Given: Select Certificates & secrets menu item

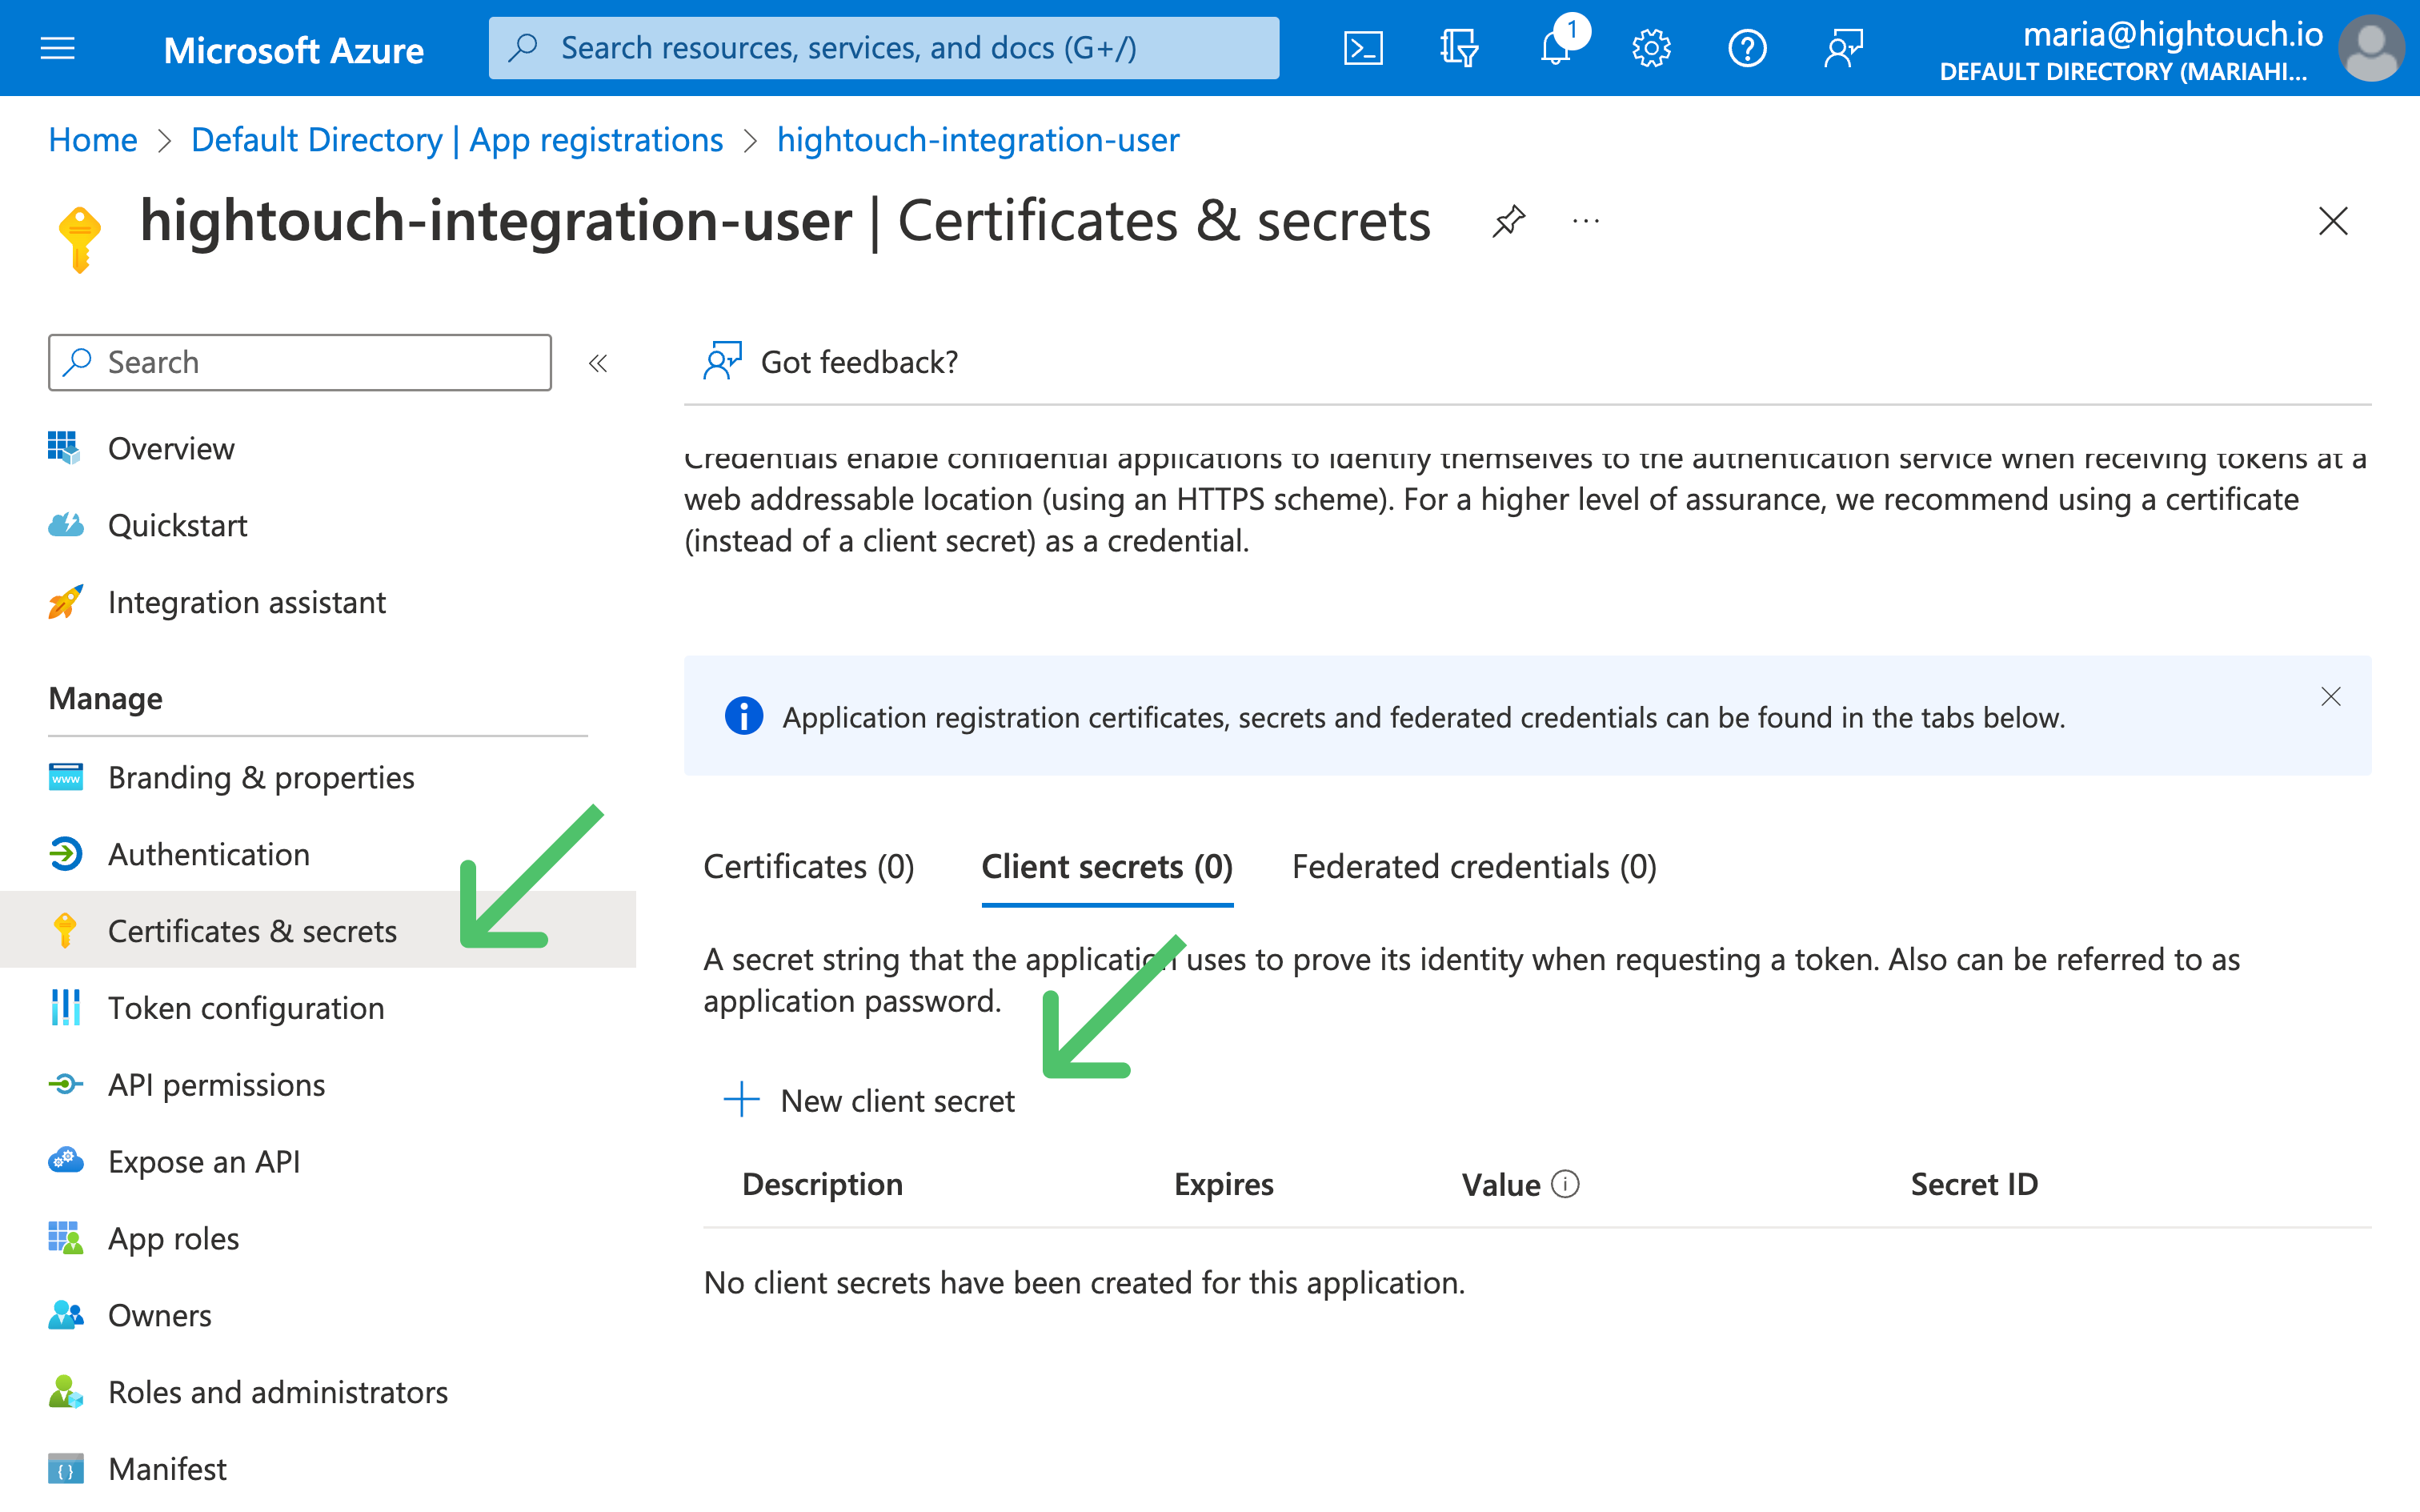Looking at the screenshot, I should point(318,931).
